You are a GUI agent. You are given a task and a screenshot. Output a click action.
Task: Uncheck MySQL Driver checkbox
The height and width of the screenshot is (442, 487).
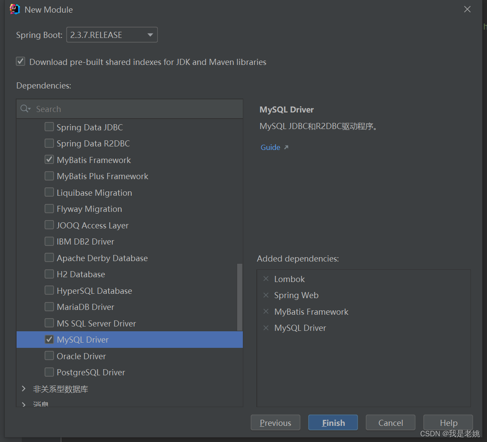coord(49,339)
